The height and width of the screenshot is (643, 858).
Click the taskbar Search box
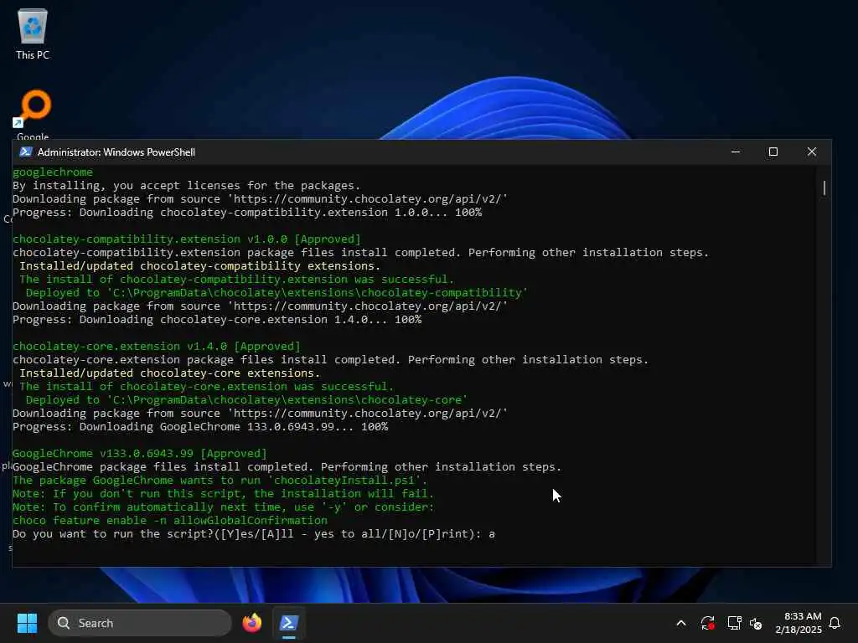coord(140,623)
